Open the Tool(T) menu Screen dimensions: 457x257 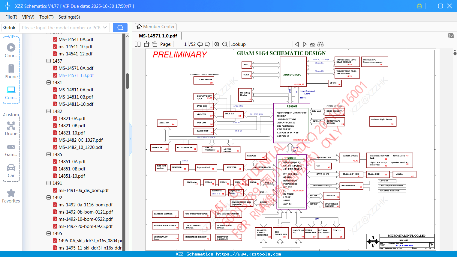coord(47,17)
